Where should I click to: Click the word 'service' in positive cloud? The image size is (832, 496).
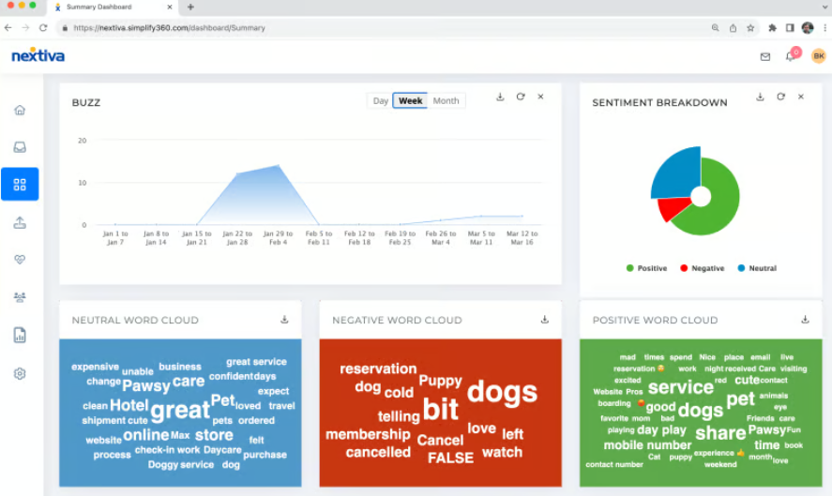pos(681,387)
